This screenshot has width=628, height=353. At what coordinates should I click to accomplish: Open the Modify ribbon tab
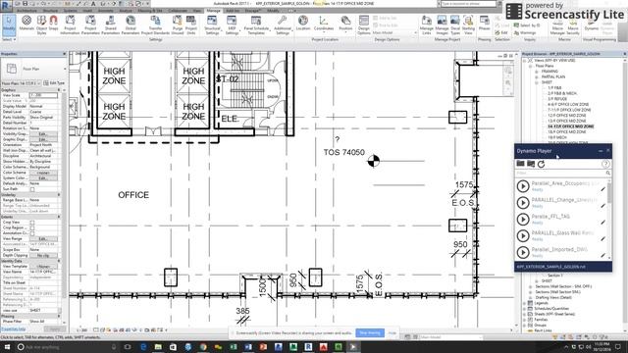click(273, 11)
